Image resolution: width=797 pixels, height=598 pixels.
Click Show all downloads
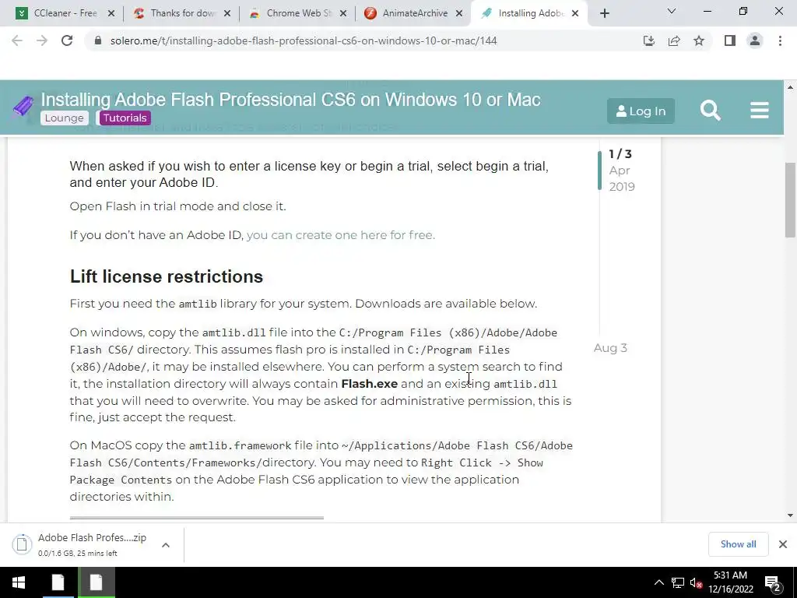click(738, 544)
